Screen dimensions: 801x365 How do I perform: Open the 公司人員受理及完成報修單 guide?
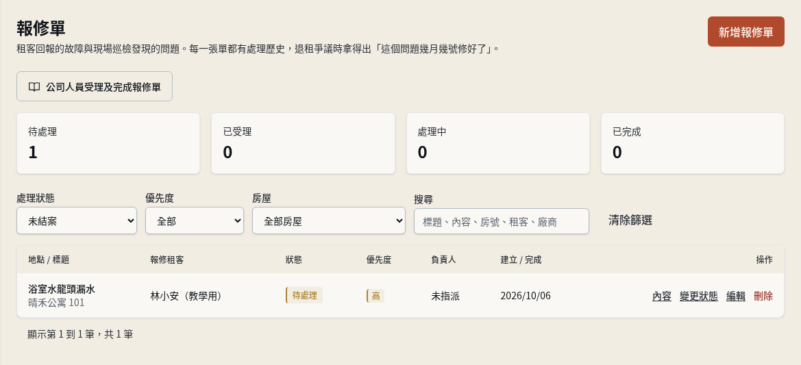click(x=95, y=87)
